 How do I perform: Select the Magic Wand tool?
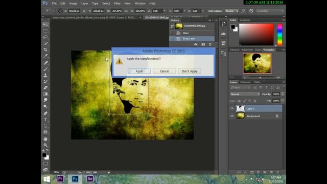45,43
